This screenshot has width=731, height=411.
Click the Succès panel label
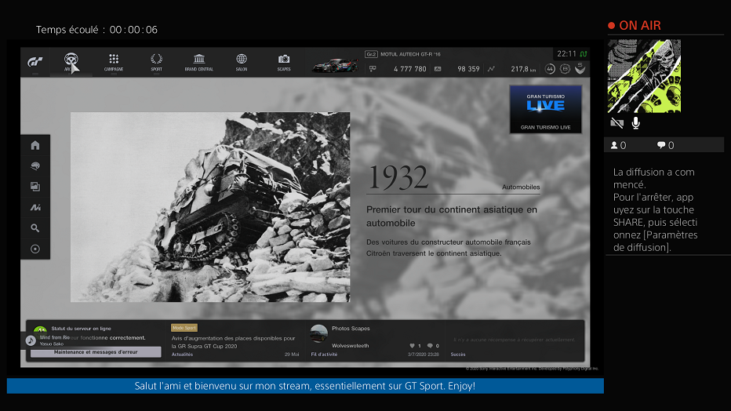coord(458,355)
